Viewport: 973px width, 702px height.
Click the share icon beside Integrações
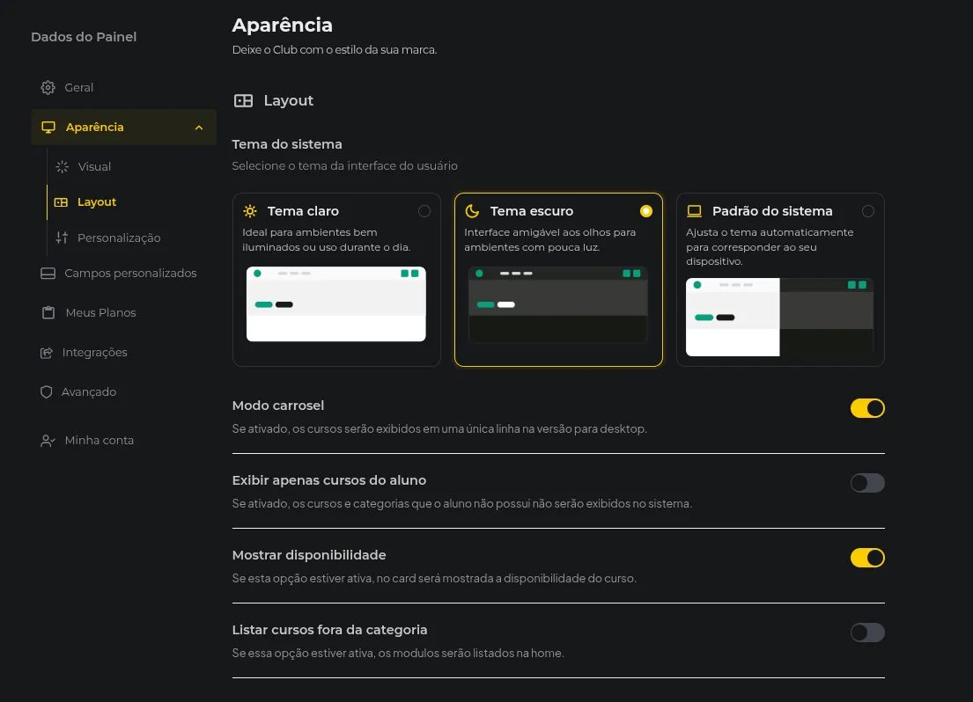[x=47, y=353]
